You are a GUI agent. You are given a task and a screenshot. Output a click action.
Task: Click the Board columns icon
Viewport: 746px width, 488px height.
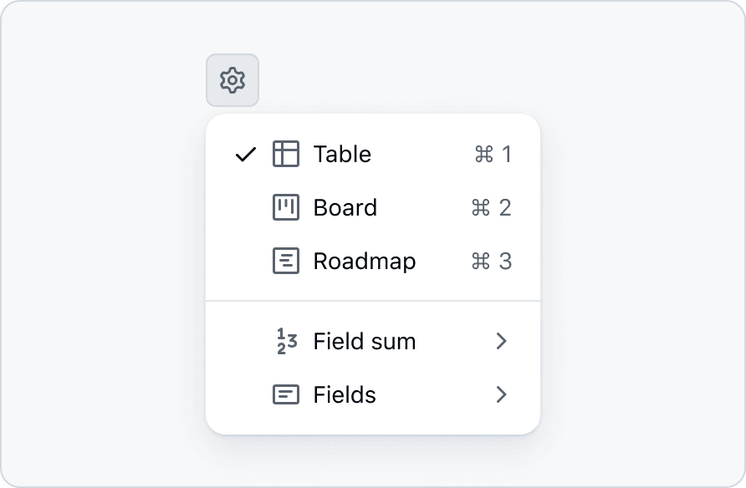pyautogui.click(x=286, y=207)
